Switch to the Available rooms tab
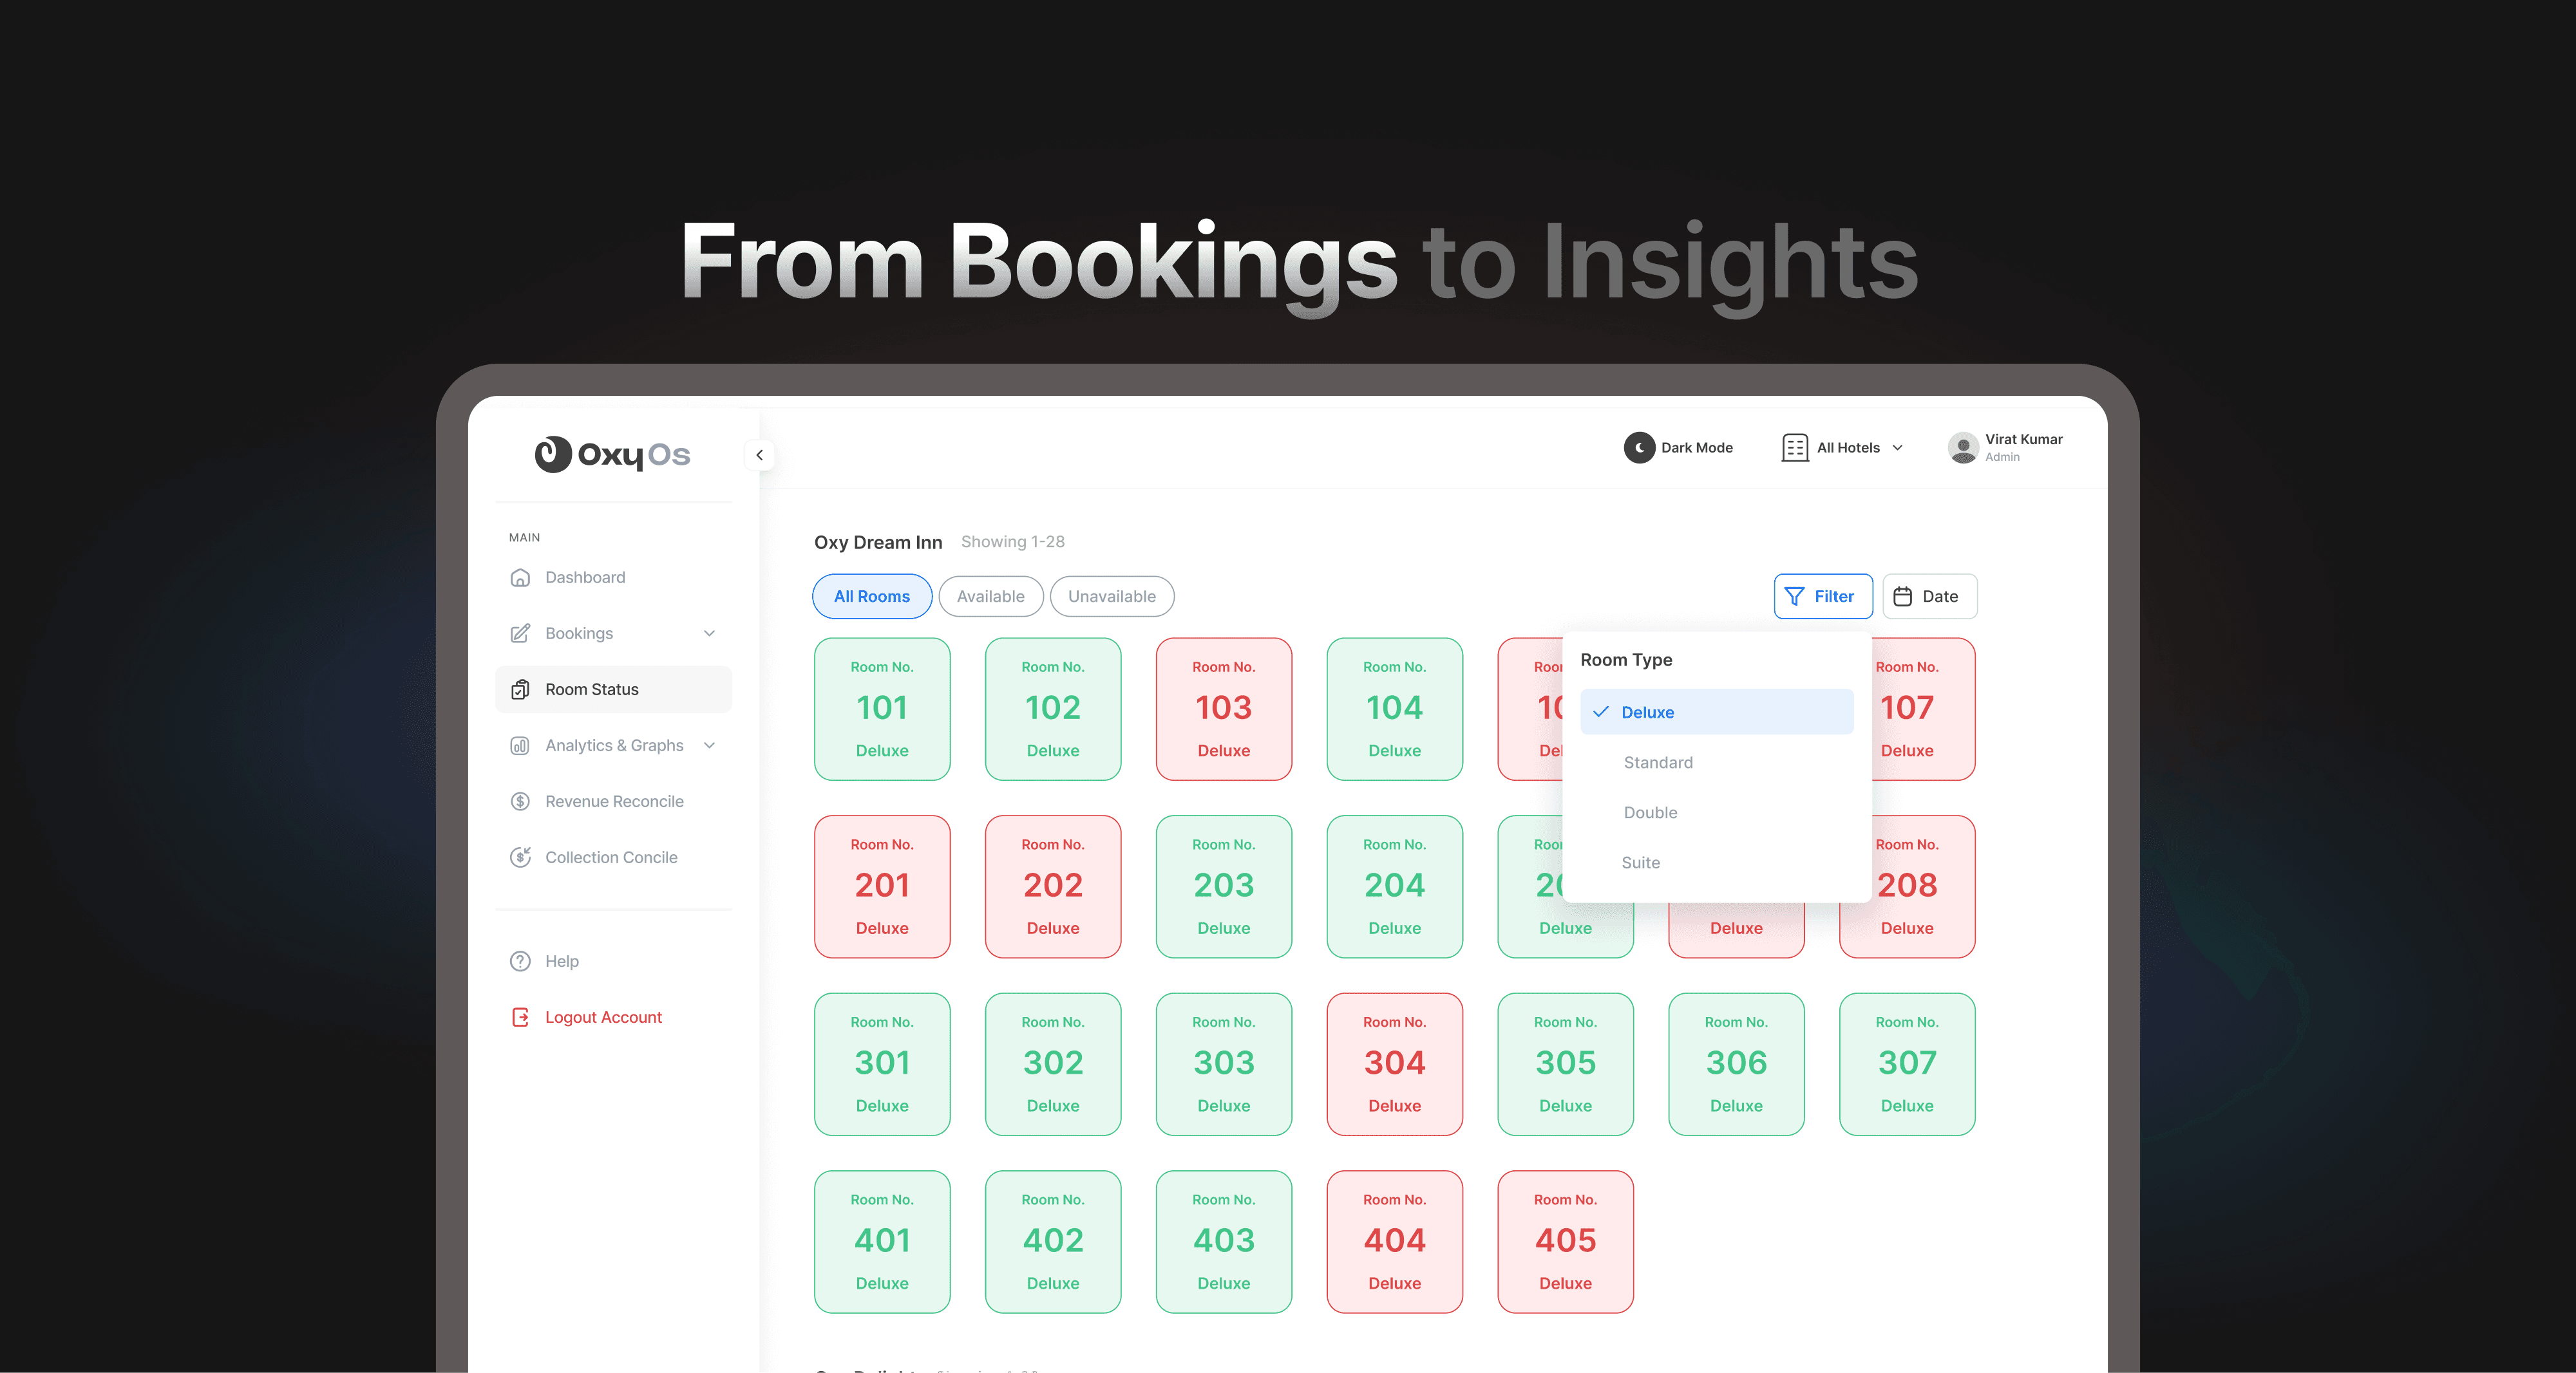Screen dimensions: 2576x1373 click(x=990, y=597)
